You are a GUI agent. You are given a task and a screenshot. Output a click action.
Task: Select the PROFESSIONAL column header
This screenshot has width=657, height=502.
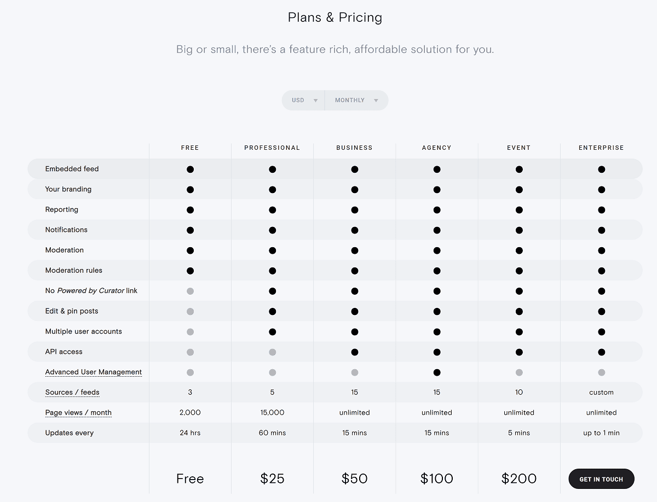click(272, 148)
